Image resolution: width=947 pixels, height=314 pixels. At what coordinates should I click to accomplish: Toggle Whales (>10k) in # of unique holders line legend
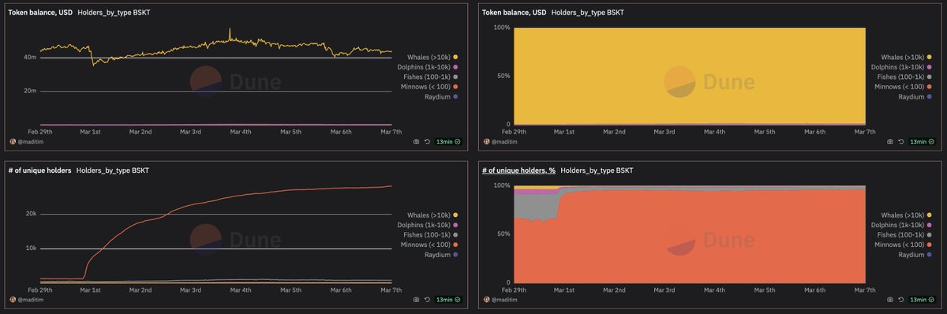[x=432, y=215]
